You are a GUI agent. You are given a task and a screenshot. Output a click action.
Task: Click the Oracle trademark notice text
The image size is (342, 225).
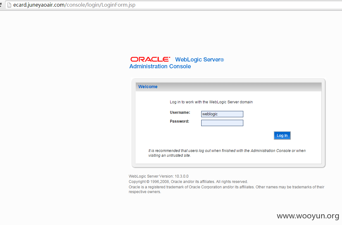click(x=227, y=189)
